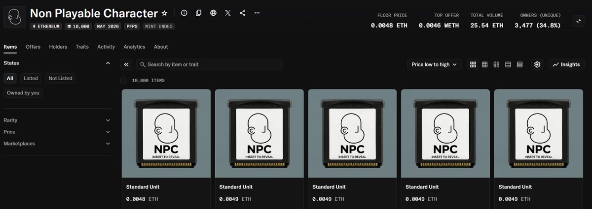
Task: Open the Price low to high sort dropdown
Action: tap(434, 64)
